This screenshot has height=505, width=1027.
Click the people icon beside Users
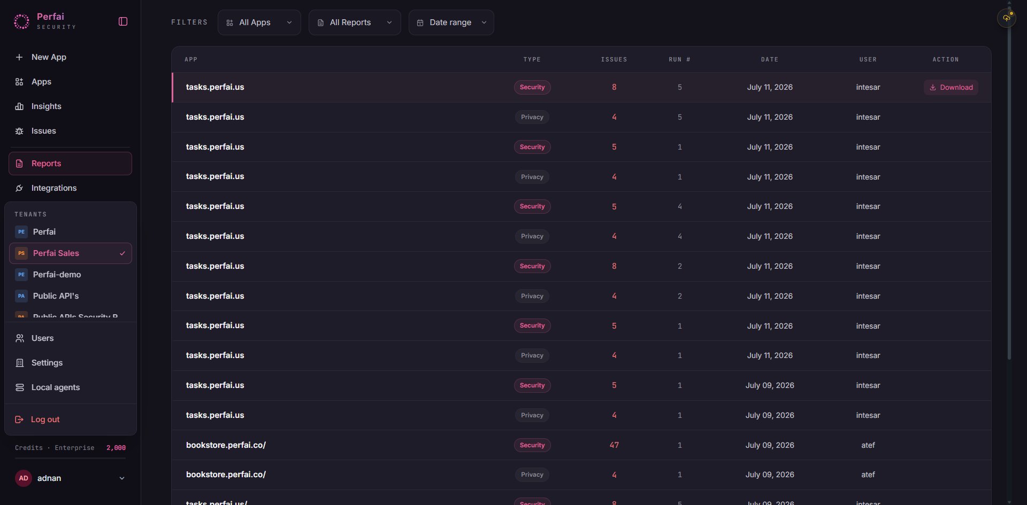(20, 338)
